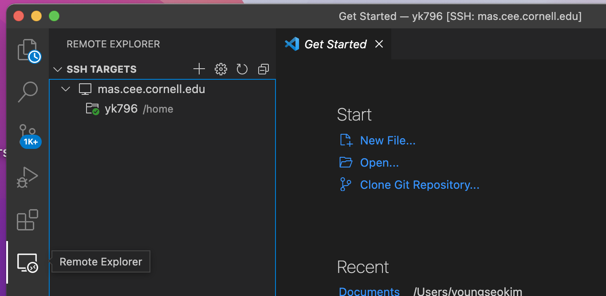
Task: Click the monitor icon beside mas.cee.cornell.edu
Action: pyautogui.click(x=85, y=89)
